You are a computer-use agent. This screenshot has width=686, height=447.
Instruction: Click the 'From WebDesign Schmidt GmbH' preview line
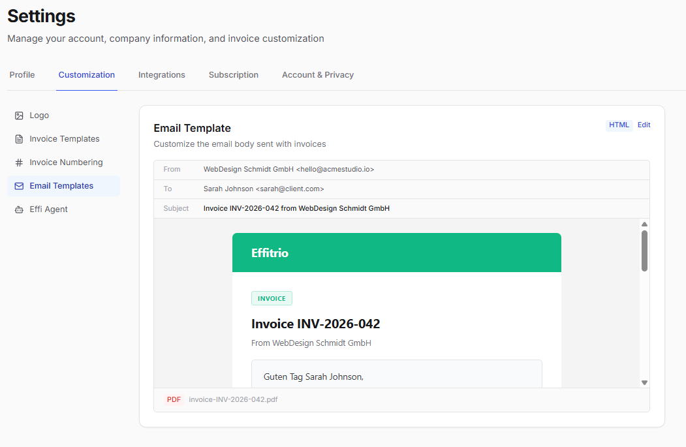[x=311, y=343]
